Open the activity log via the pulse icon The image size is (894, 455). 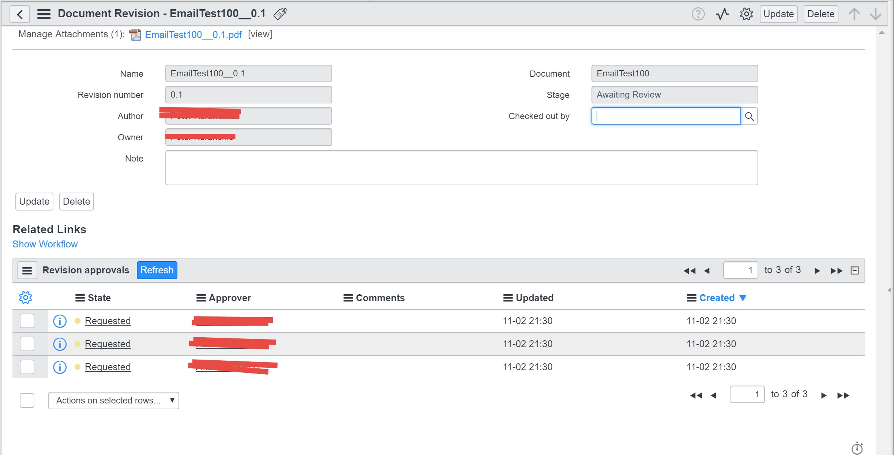722,14
